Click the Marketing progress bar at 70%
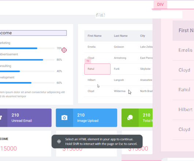The height and width of the screenshot is (161, 194). (x=27, y=48)
